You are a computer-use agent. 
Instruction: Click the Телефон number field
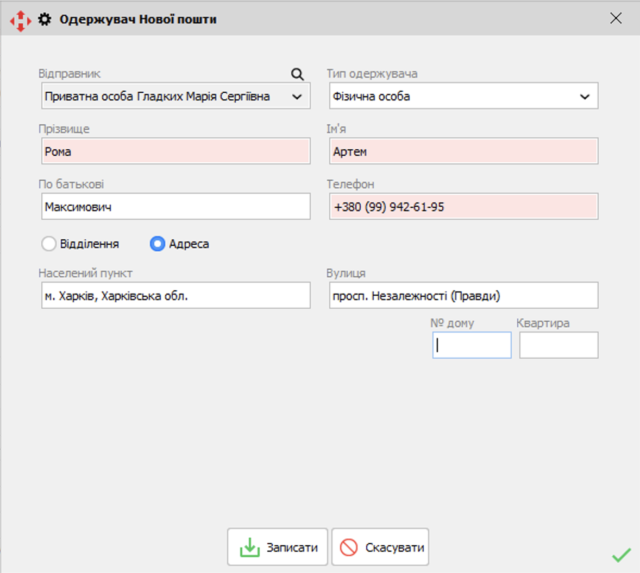(463, 207)
